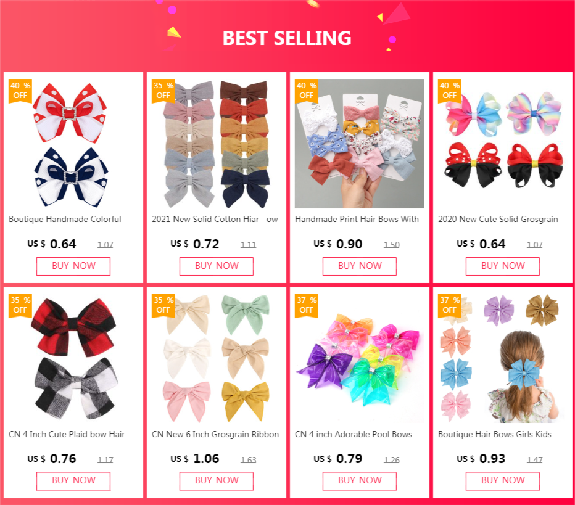Image resolution: width=575 pixels, height=505 pixels.
Task: Open the CN 4 inch Adorable Pool Bows title
Action: [353, 434]
